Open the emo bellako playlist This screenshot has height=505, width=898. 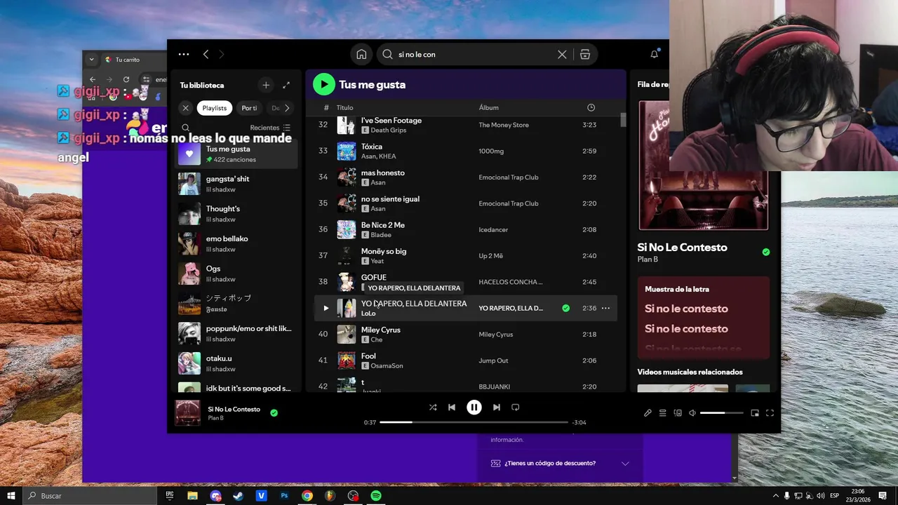click(236, 243)
